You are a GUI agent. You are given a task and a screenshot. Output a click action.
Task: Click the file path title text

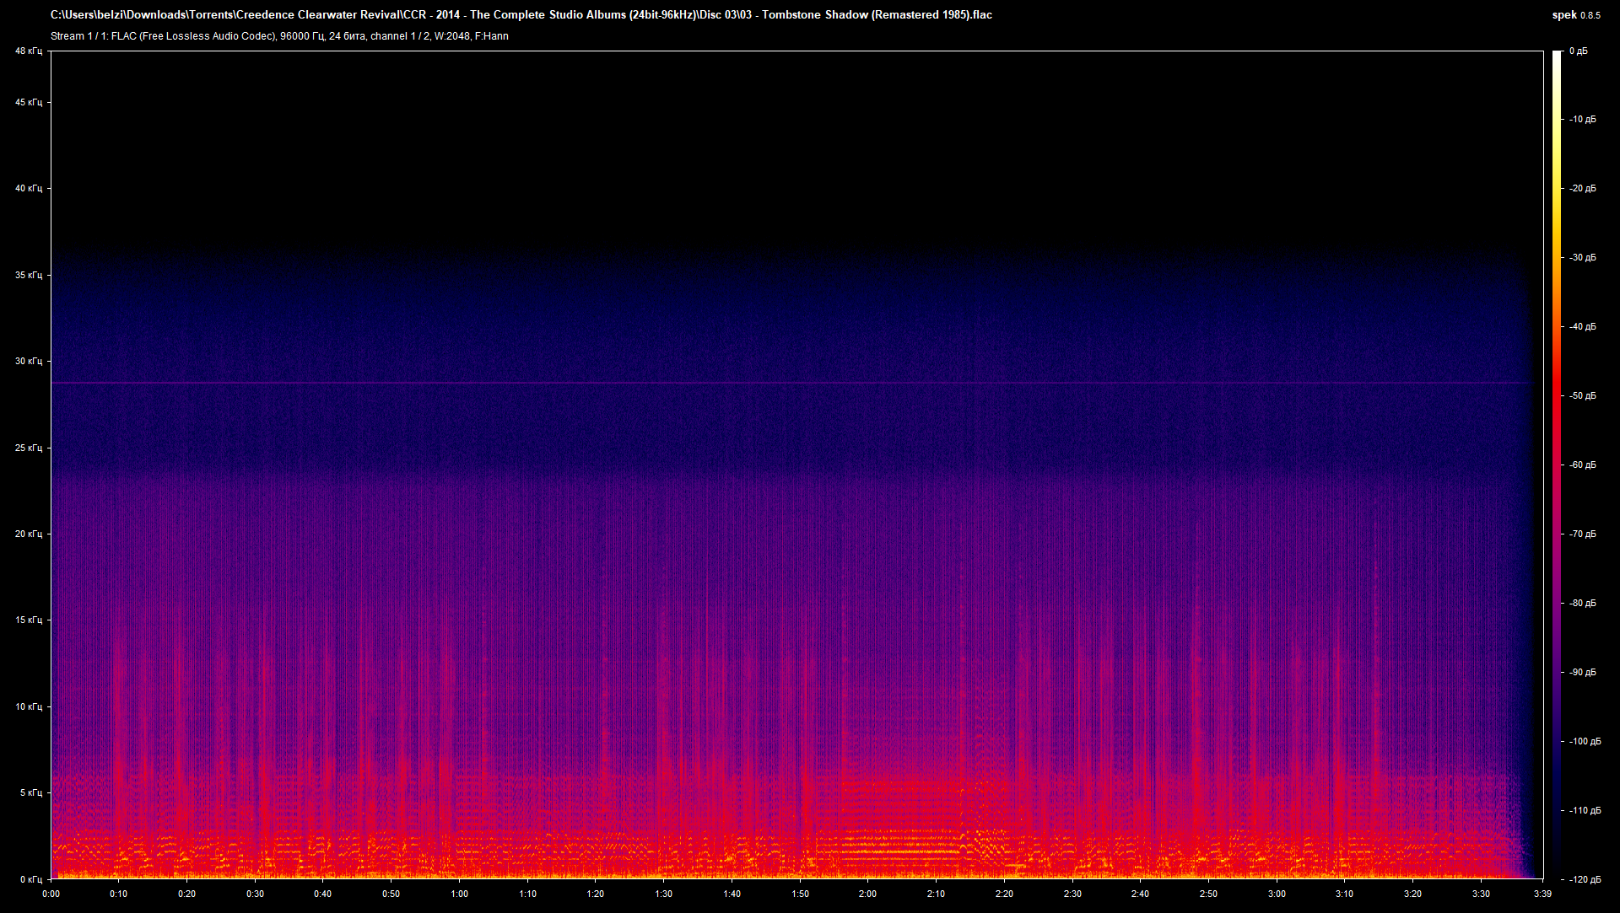(521, 14)
